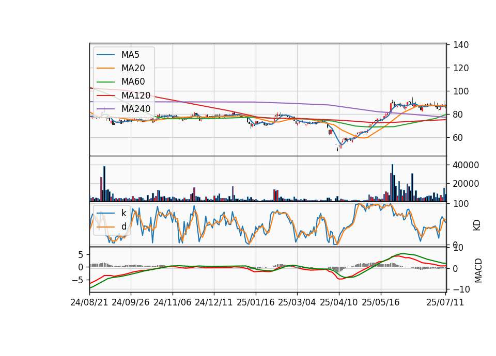The height and width of the screenshot is (356, 496).
Task: Click the 24/11/06 date label
Action: pos(173,302)
